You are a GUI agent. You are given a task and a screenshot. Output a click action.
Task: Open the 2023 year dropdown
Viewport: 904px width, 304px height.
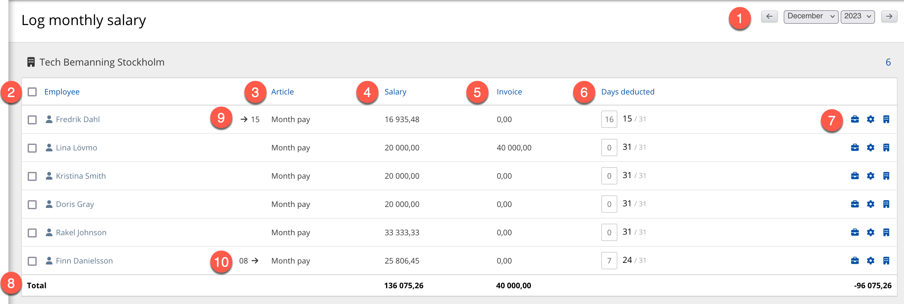coord(857,16)
